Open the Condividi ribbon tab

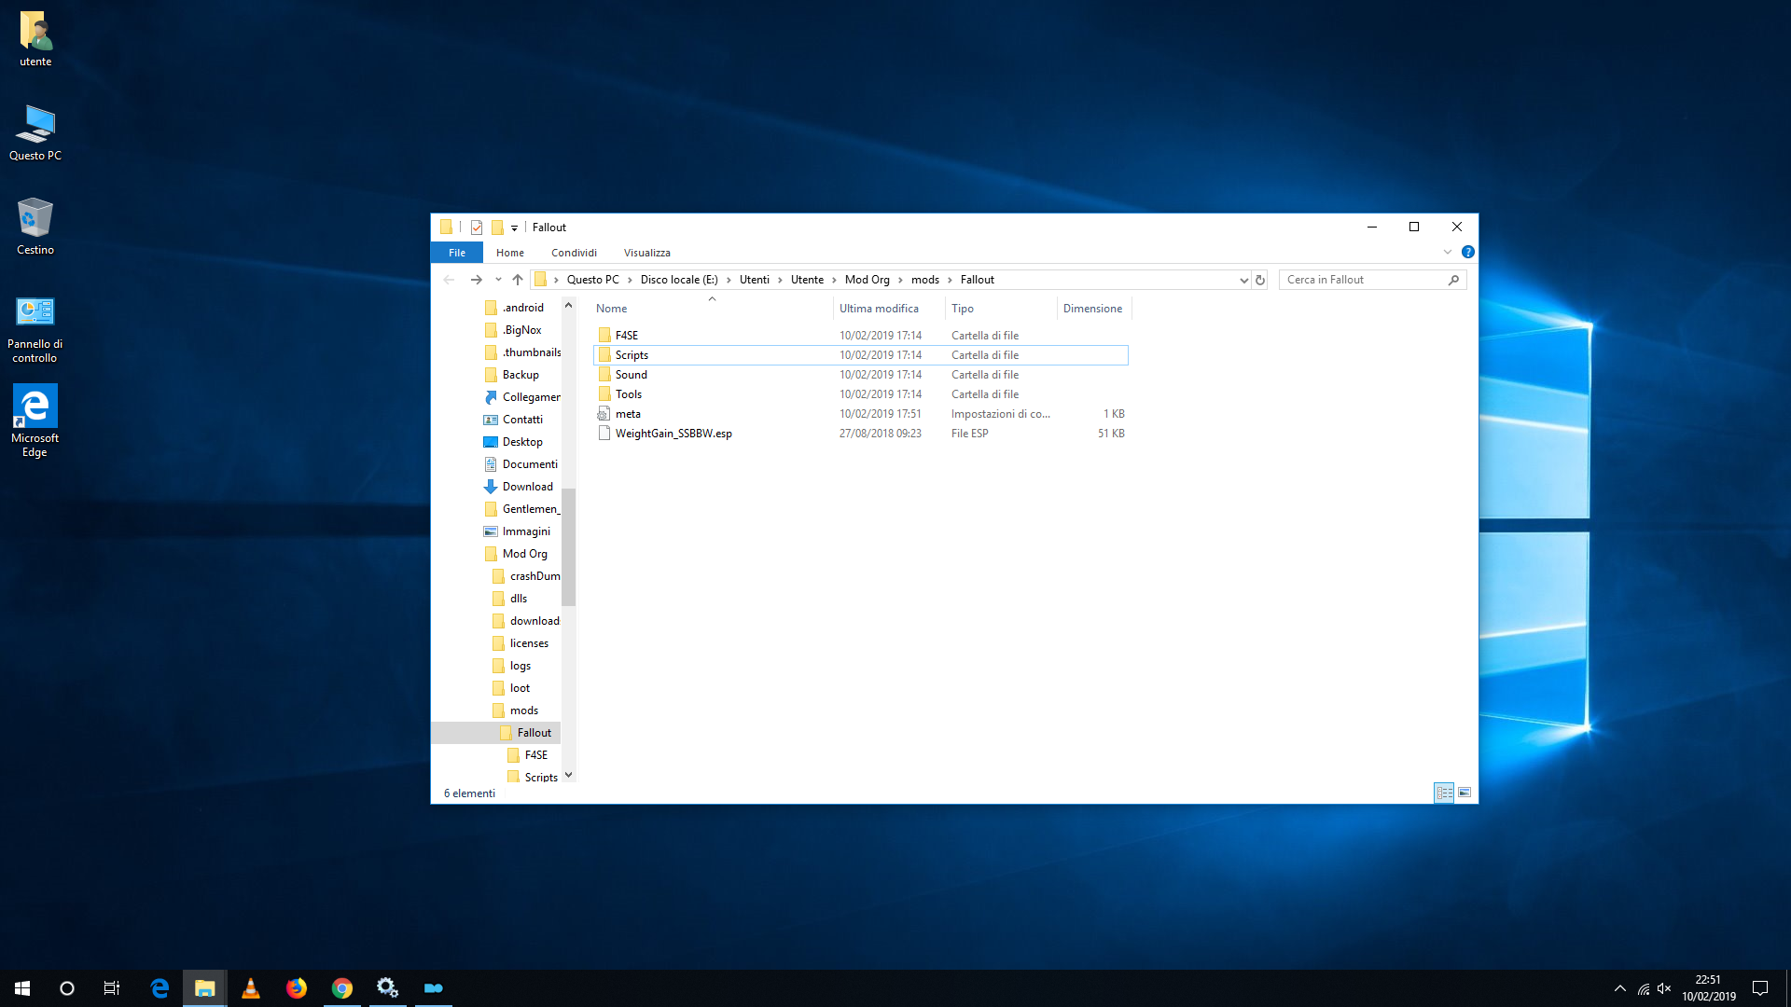tap(574, 253)
